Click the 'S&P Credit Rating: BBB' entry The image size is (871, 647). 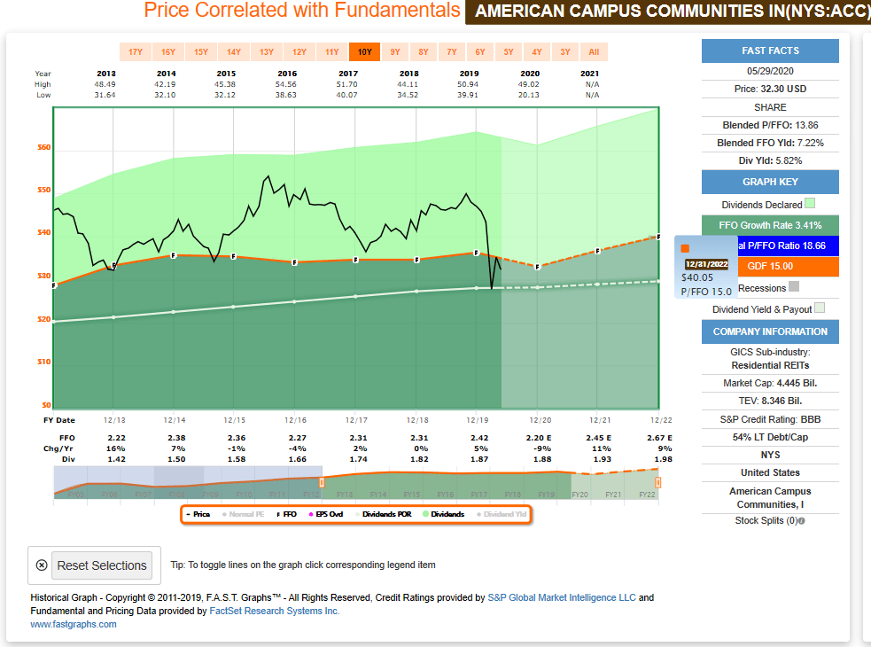[x=770, y=419]
